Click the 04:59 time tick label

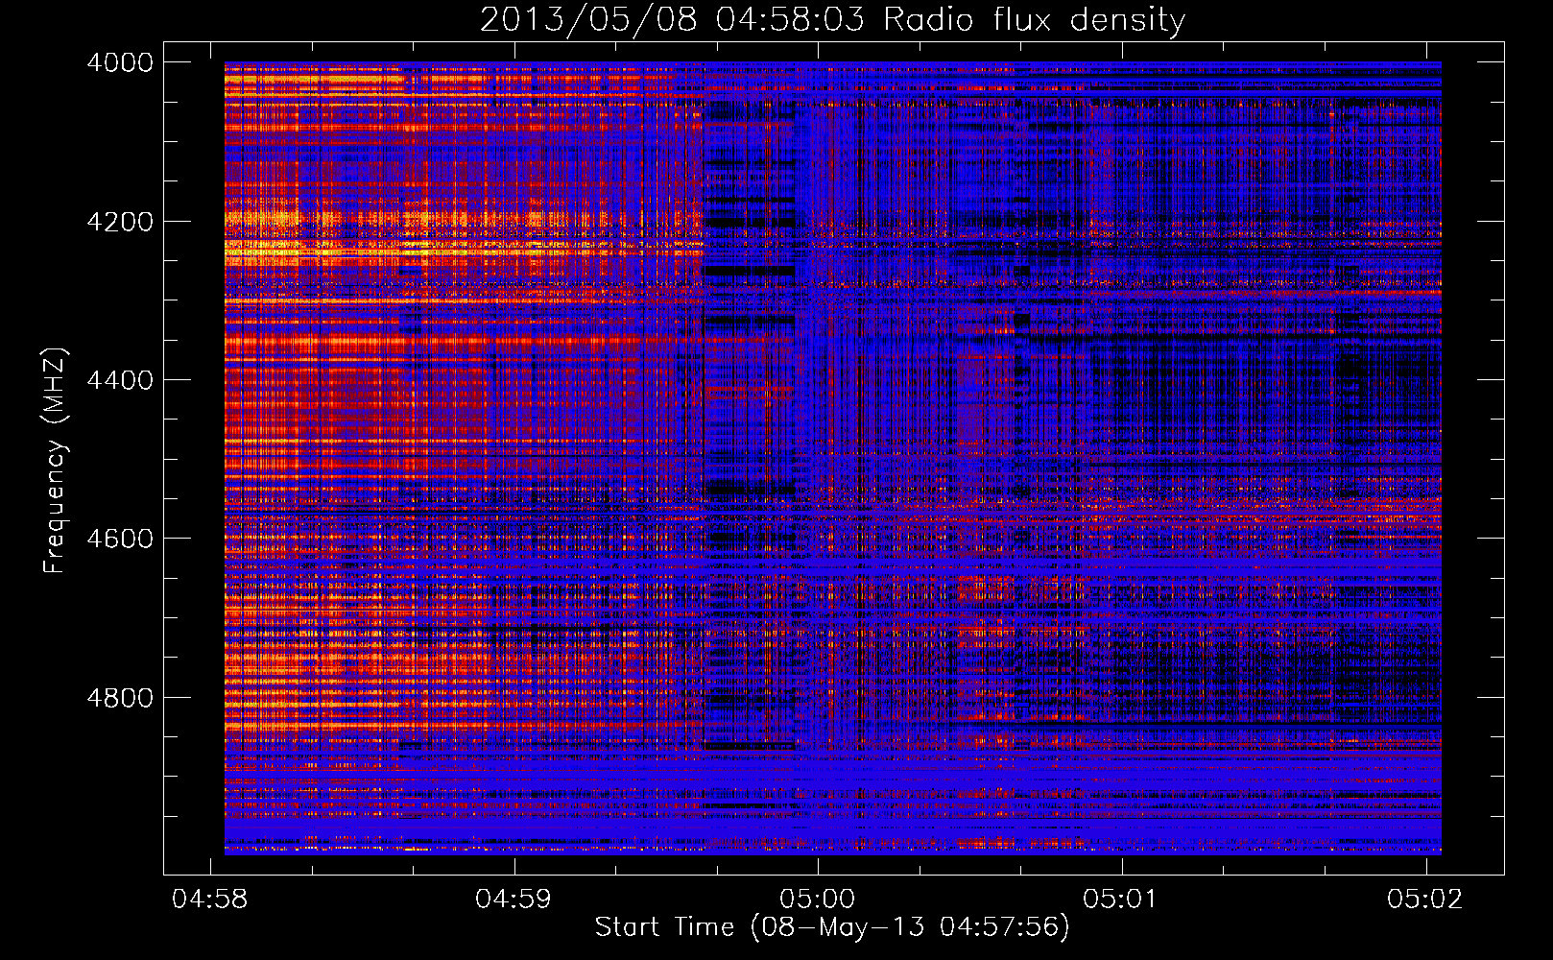click(514, 899)
